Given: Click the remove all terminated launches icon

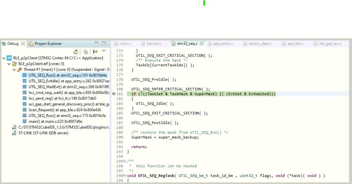Looking at the screenshot, I should (85, 52).
